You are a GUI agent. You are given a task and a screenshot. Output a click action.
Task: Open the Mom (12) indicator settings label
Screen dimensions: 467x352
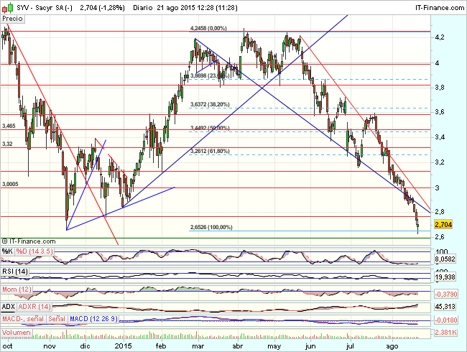tap(17, 288)
